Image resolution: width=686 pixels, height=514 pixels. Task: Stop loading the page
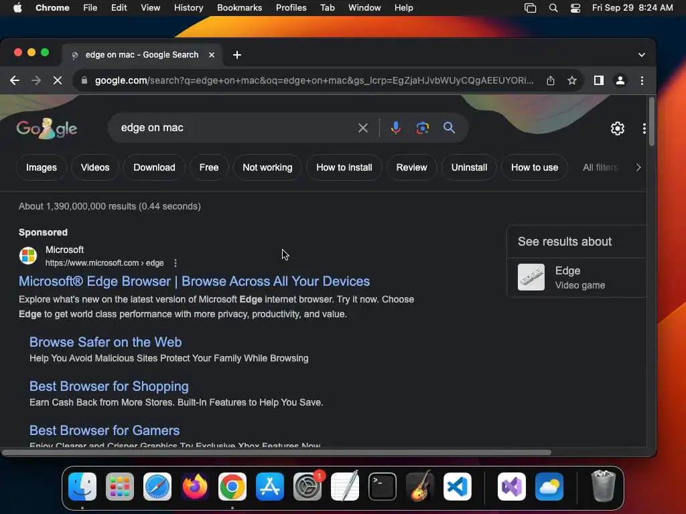(58, 80)
